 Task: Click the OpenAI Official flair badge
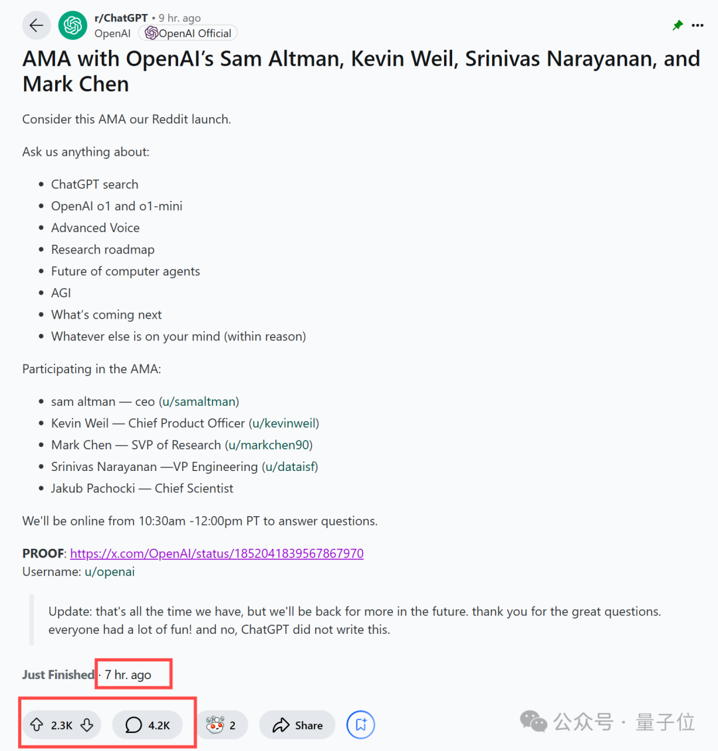click(188, 33)
